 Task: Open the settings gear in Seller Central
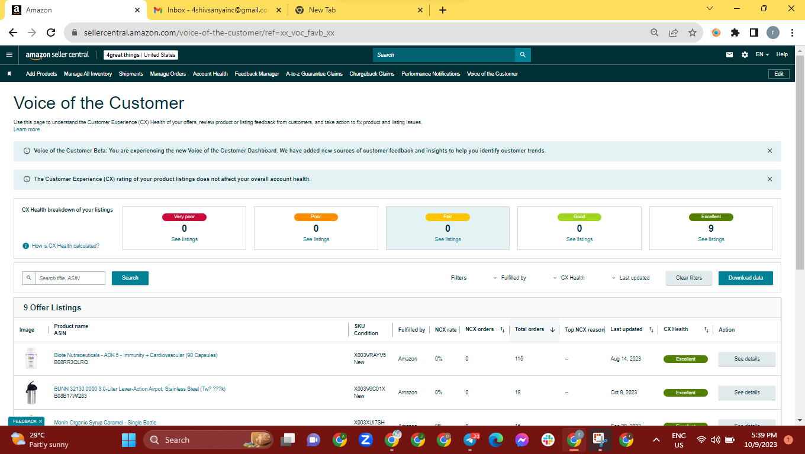point(745,55)
